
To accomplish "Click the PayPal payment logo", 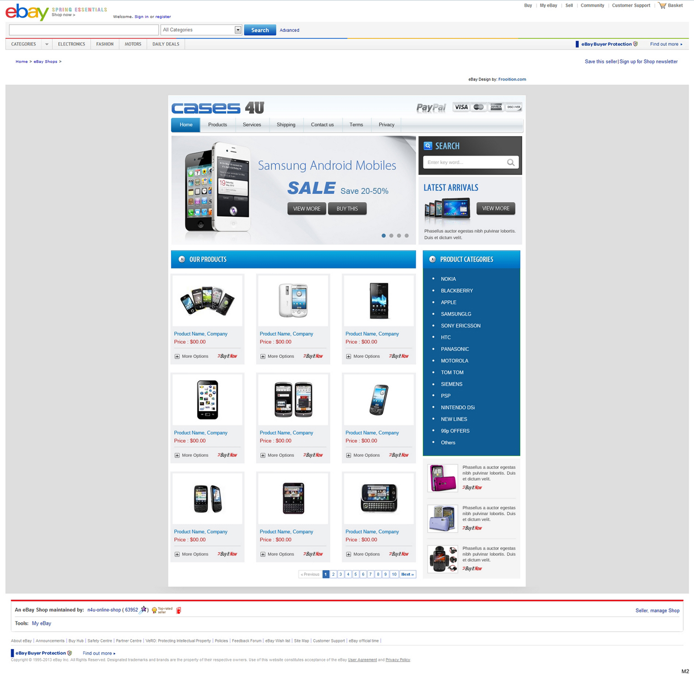I will click(x=431, y=107).
